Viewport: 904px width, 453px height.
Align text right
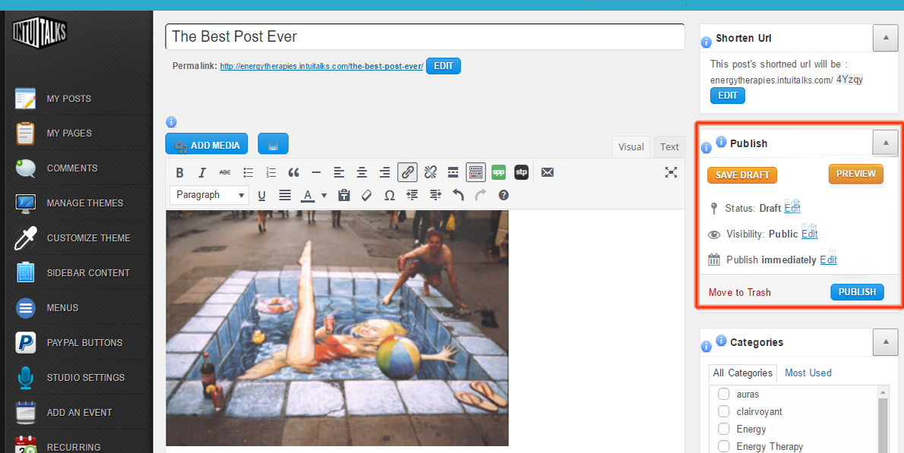click(384, 172)
